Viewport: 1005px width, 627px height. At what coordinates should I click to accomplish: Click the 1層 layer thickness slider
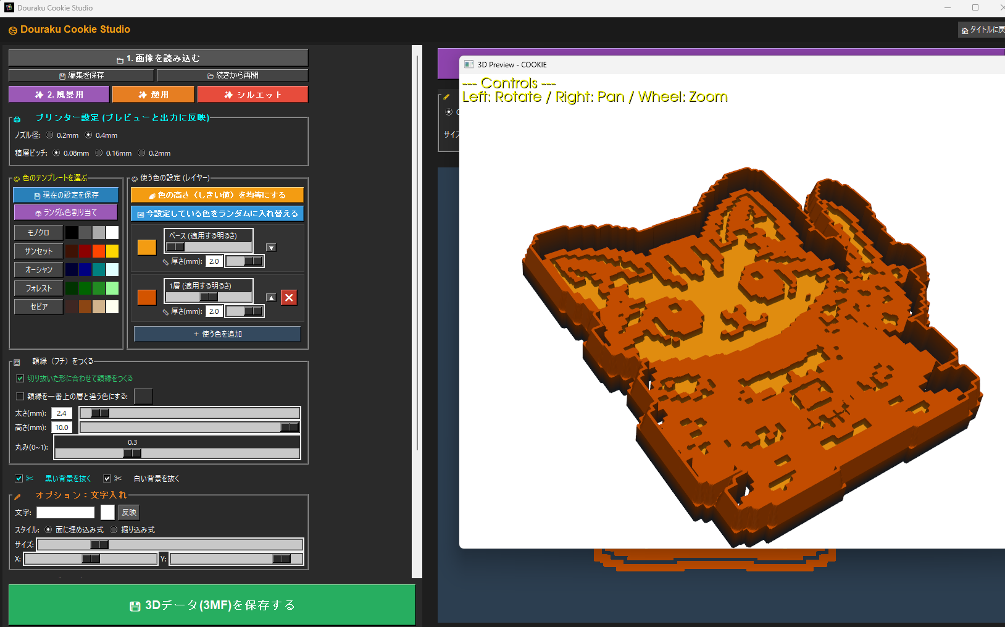click(244, 311)
